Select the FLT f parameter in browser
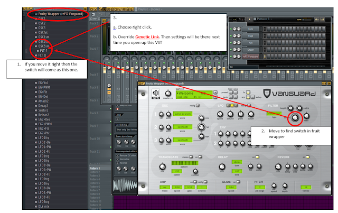 click(43, 51)
